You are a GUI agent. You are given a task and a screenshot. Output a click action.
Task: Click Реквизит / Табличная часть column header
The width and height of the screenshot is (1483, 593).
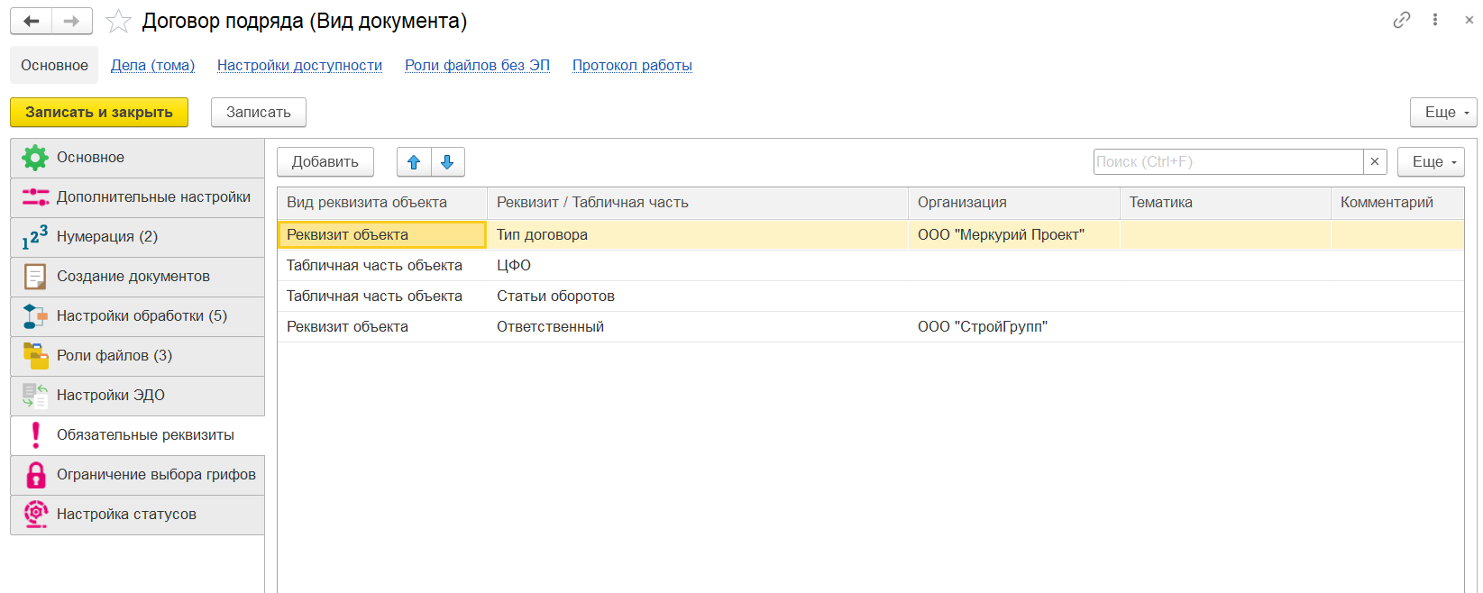click(x=698, y=203)
